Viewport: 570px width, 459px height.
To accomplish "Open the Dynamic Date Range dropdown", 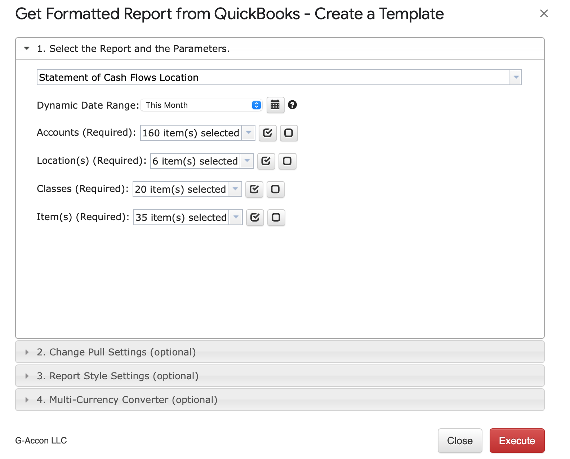I will (201, 105).
